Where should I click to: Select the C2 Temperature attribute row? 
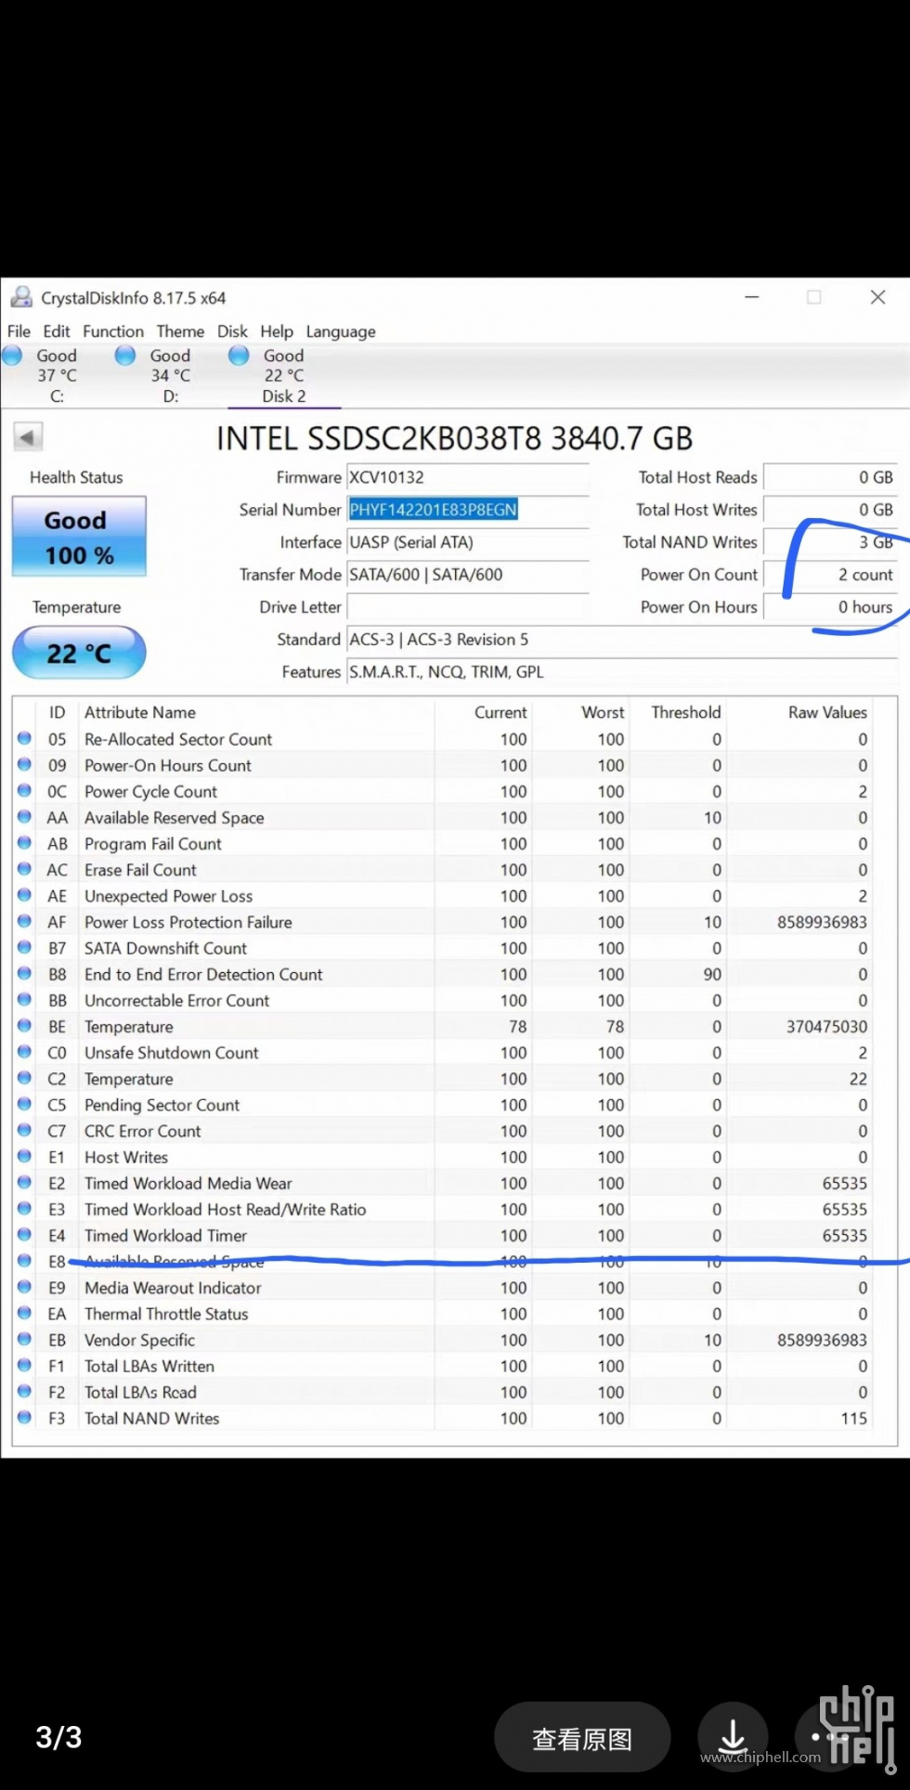[x=444, y=1079]
